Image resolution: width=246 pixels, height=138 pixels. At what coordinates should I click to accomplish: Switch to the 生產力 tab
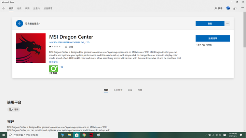click(x=37, y=9)
